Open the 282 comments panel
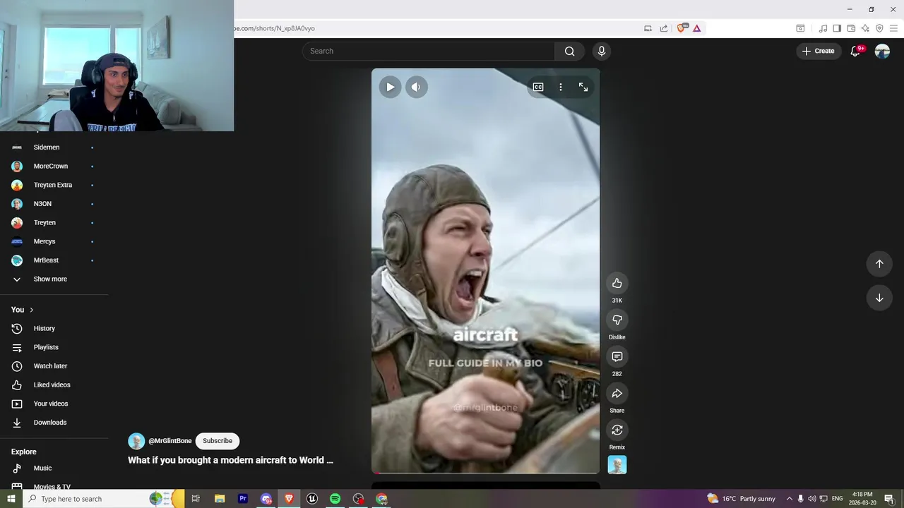The width and height of the screenshot is (904, 508). tap(617, 356)
